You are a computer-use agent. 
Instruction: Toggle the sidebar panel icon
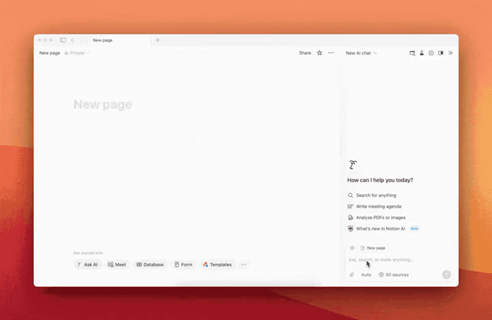[63, 40]
